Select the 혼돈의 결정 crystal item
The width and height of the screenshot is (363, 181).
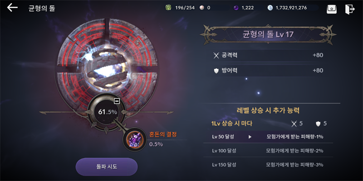133,139
